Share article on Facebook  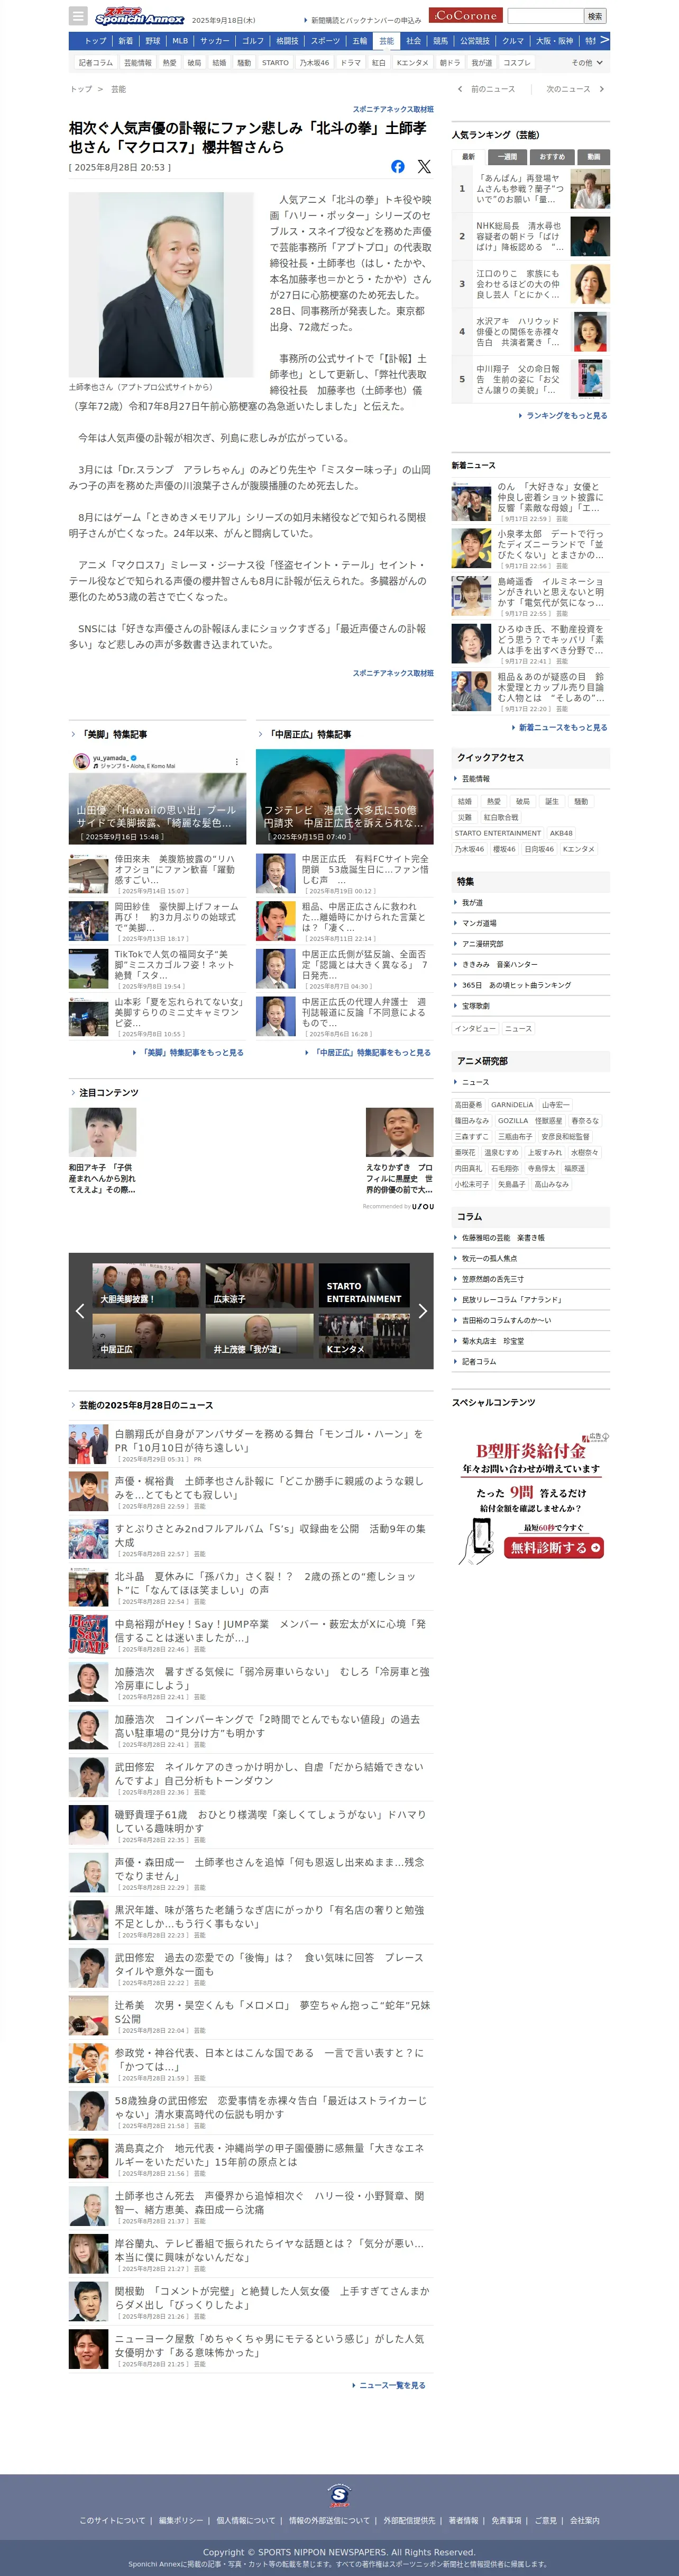tap(398, 166)
